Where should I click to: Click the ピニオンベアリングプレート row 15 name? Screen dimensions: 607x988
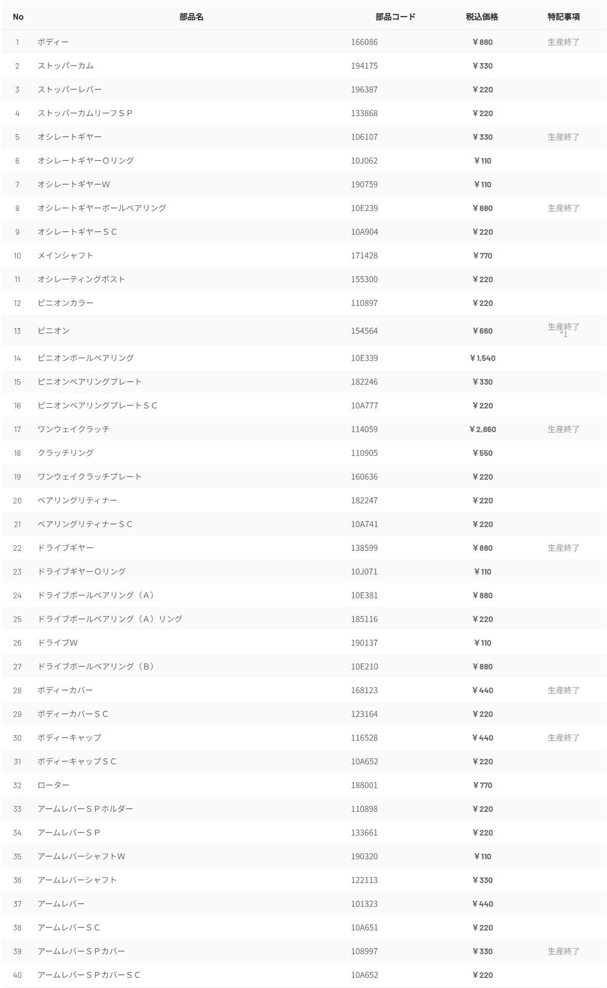tap(89, 382)
